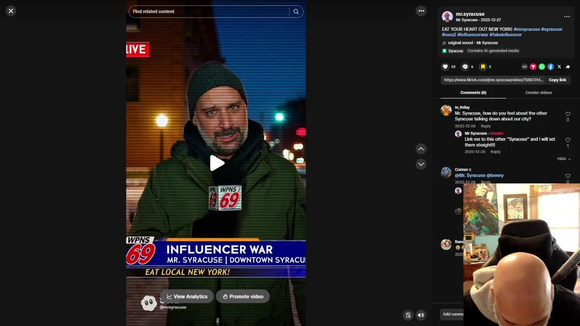
Task: Open the @benny mention link
Action: pyautogui.click(x=495, y=176)
